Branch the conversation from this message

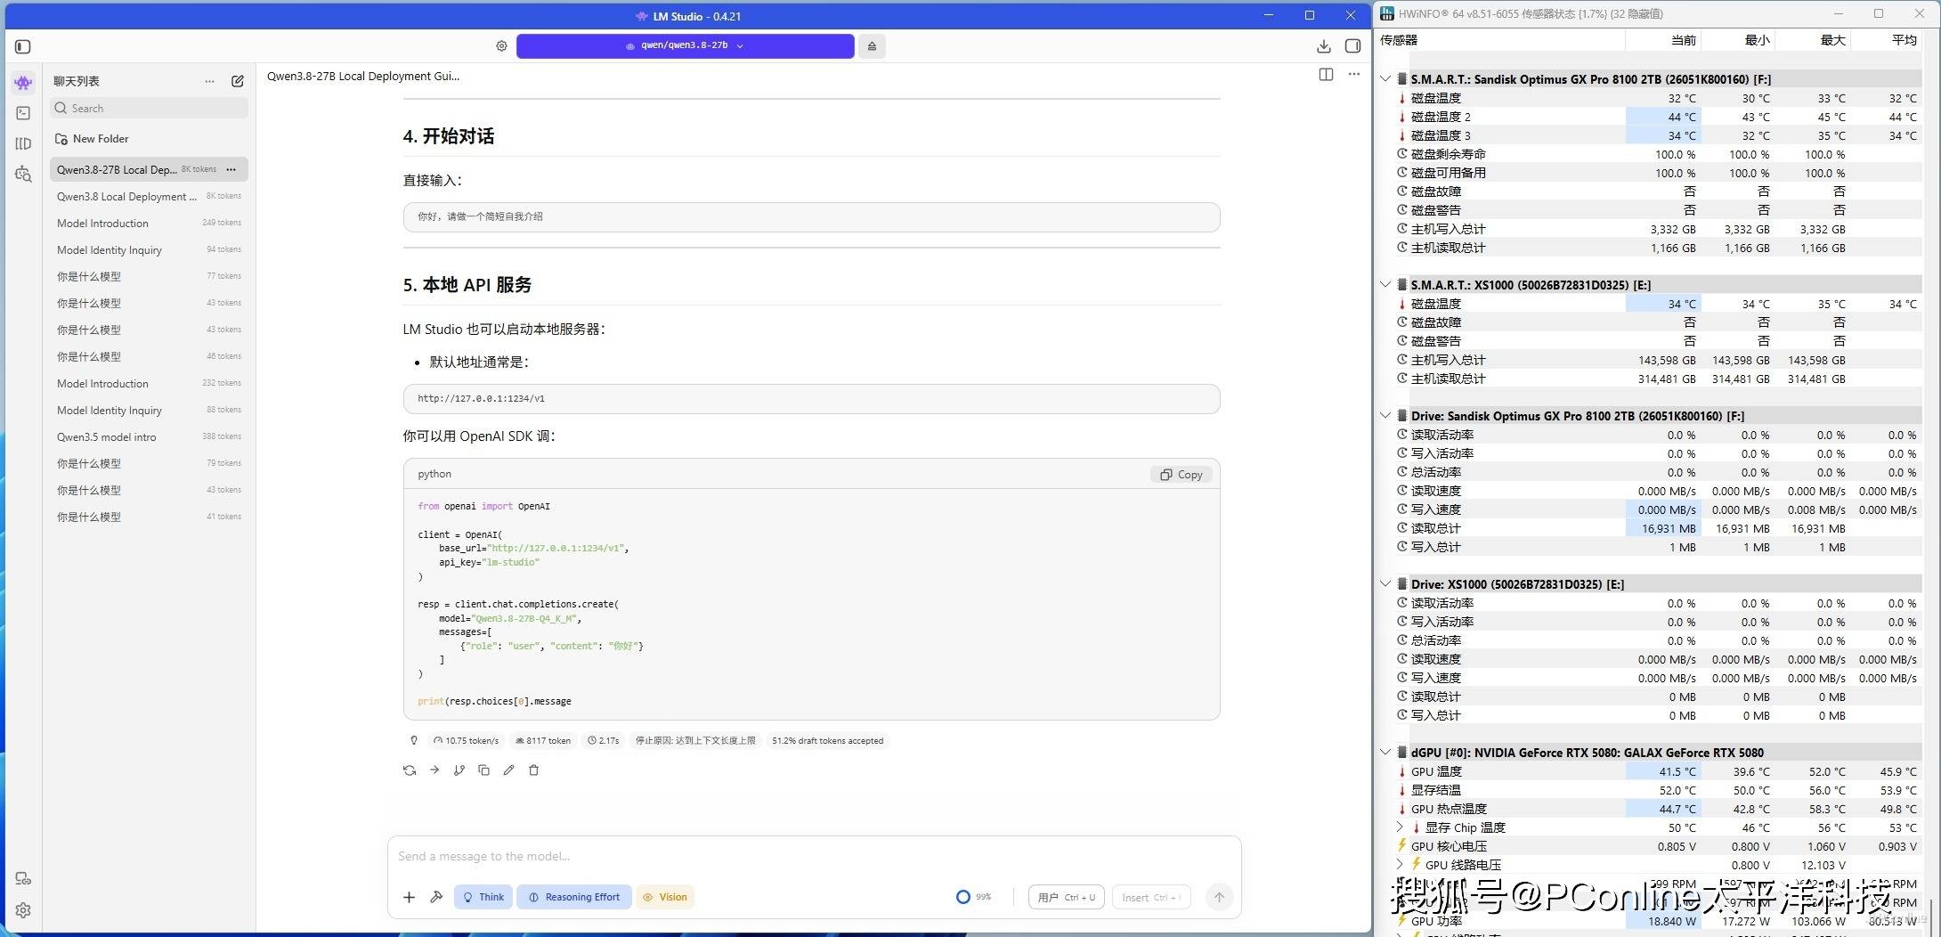pyautogui.click(x=459, y=770)
